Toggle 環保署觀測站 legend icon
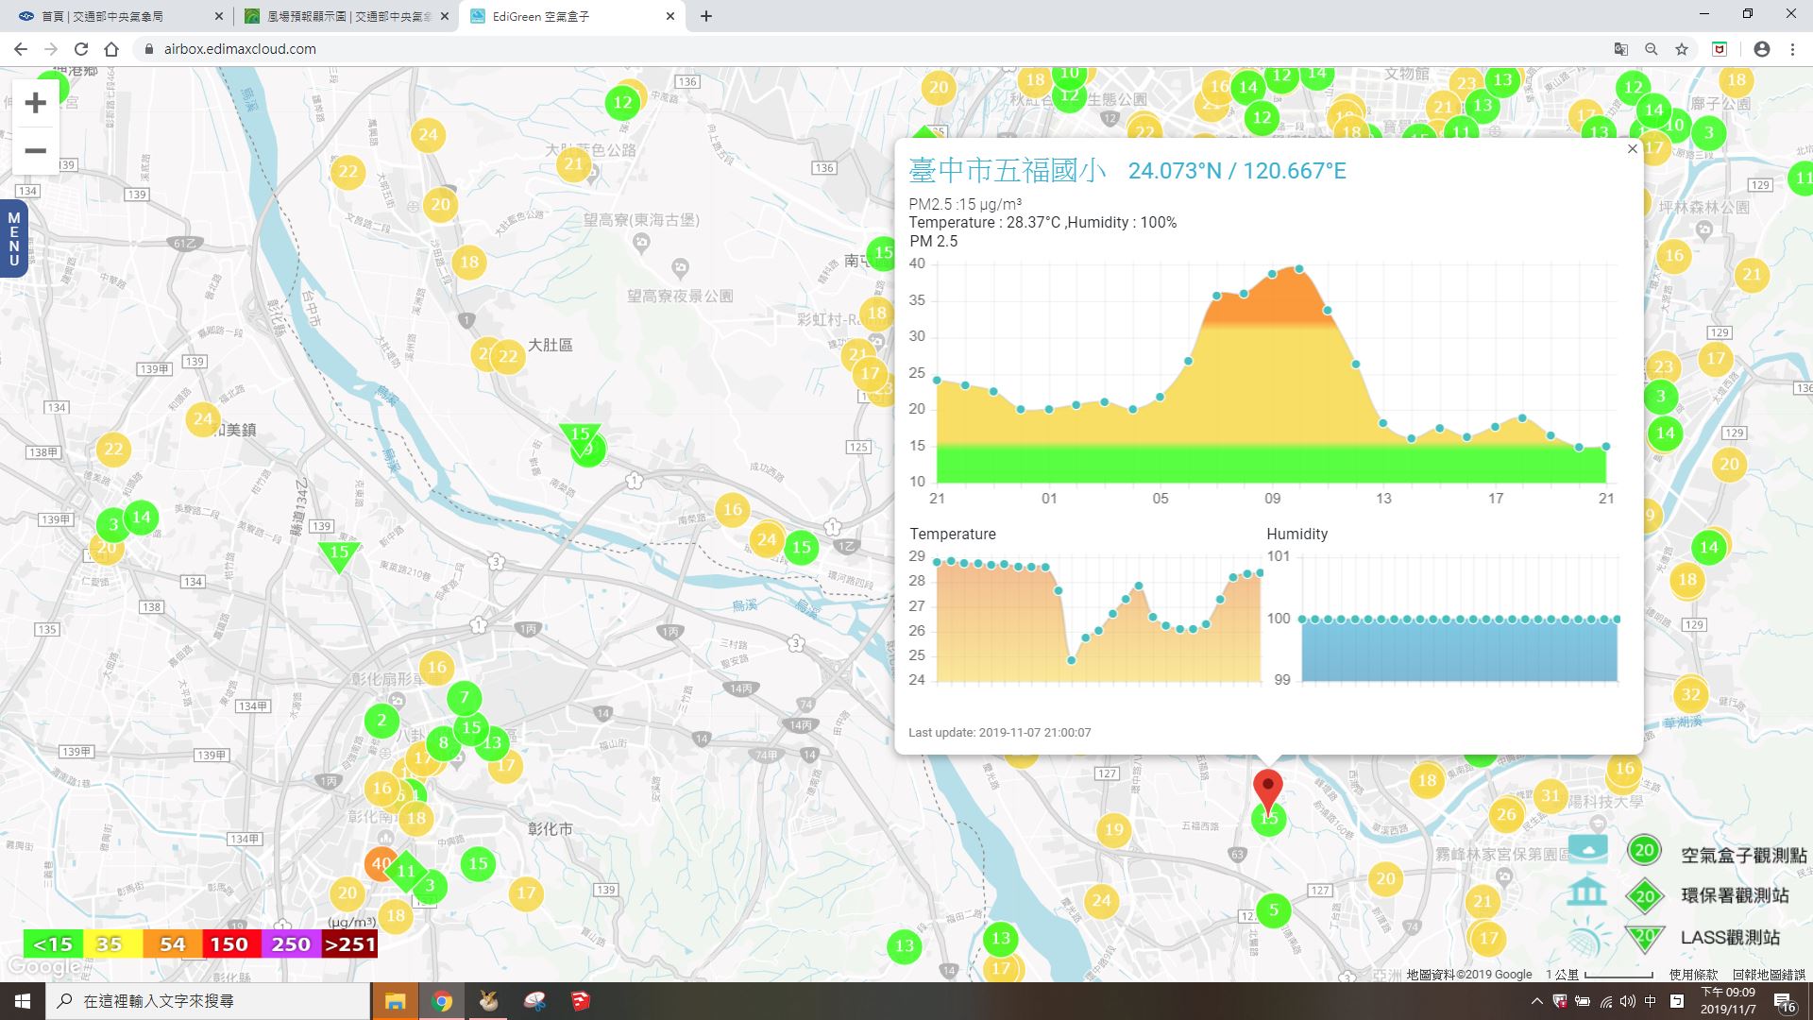The height and width of the screenshot is (1020, 1813). 1644,895
